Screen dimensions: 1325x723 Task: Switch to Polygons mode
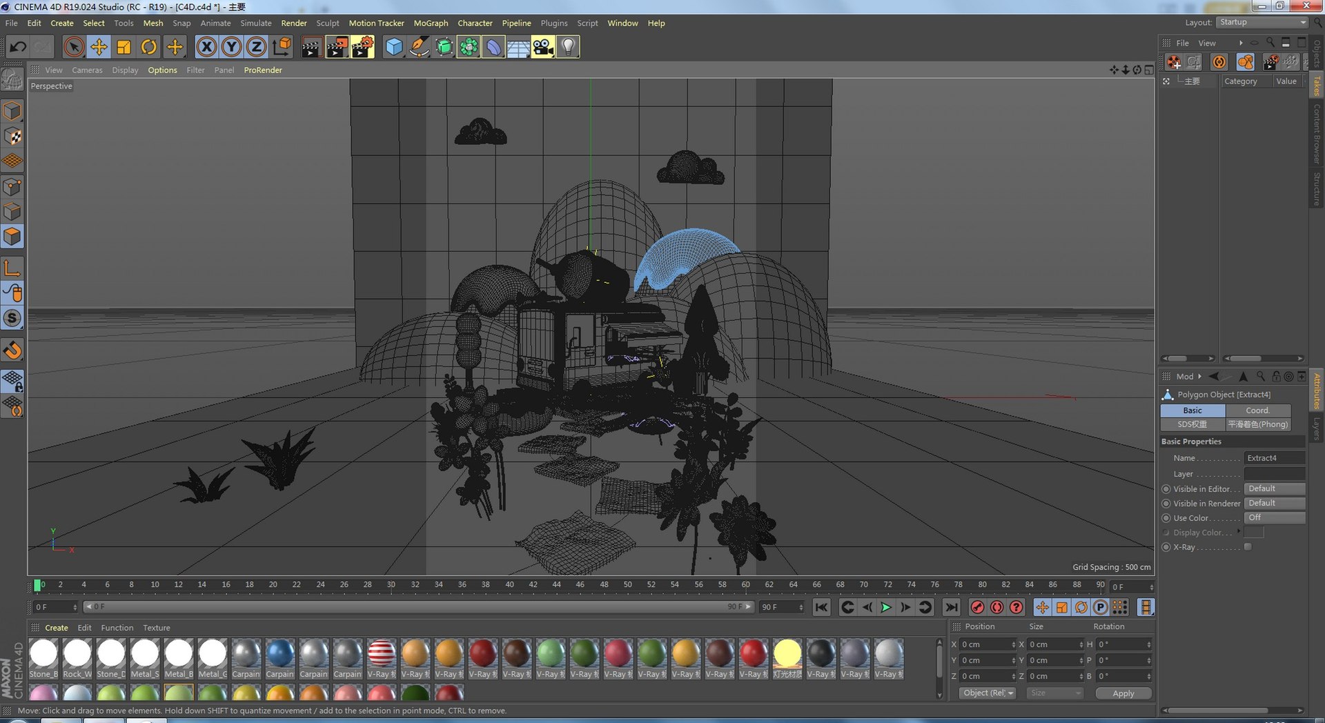coord(12,237)
